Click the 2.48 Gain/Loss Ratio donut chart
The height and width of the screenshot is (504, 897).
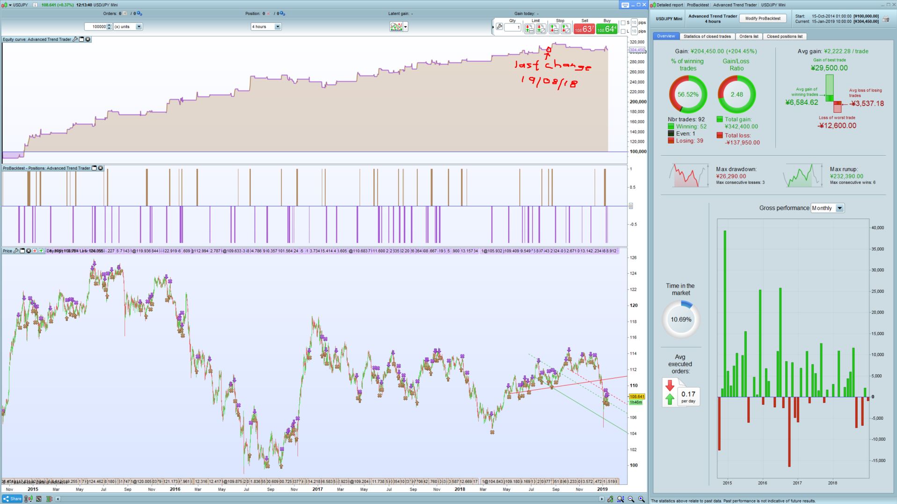point(737,94)
